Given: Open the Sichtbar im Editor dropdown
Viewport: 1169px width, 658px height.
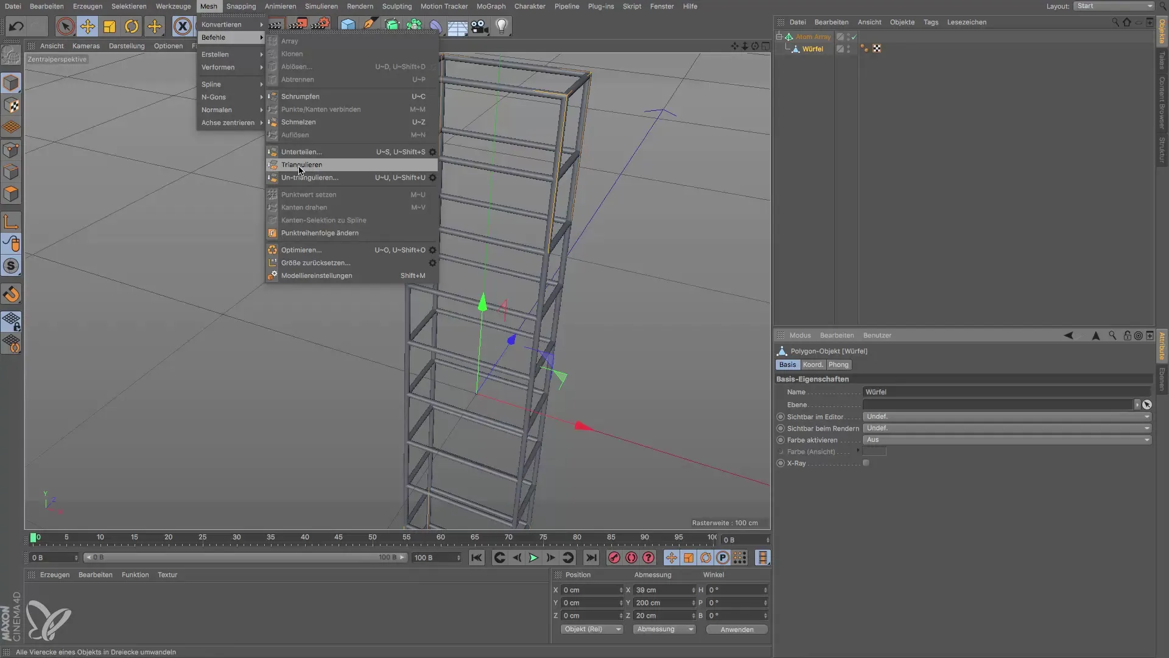Looking at the screenshot, I should coord(1007,417).
